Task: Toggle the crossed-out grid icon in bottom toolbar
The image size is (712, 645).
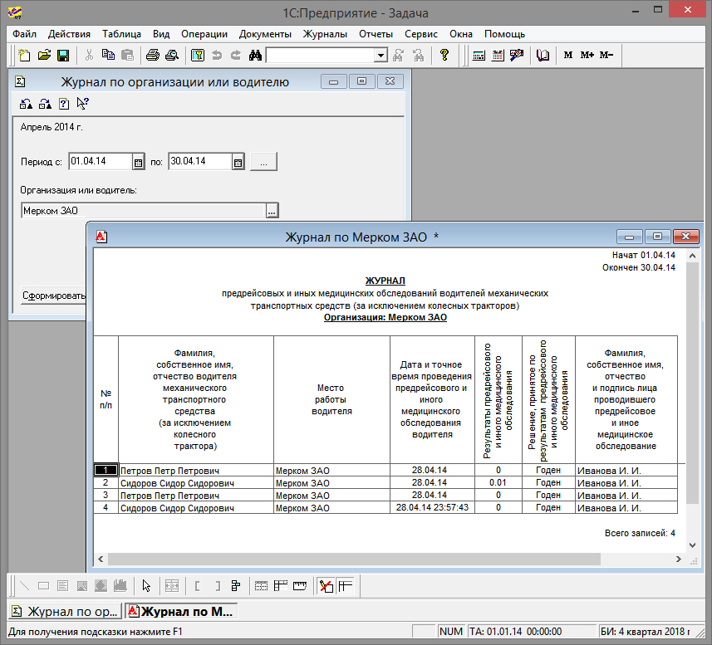Action: click(x=326, y=585)
